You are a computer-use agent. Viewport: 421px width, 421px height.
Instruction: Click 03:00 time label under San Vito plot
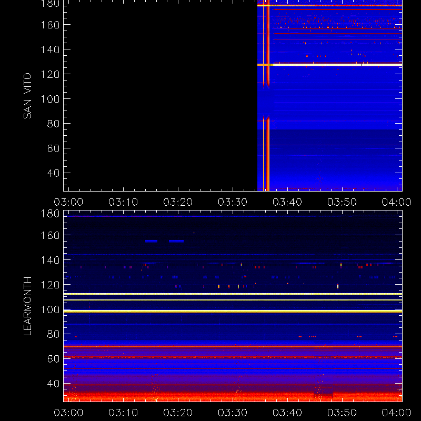pyautogui.click(x=68, y=202)
